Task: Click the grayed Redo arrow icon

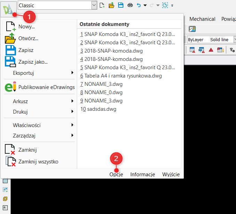Action: tap(152, 6)
